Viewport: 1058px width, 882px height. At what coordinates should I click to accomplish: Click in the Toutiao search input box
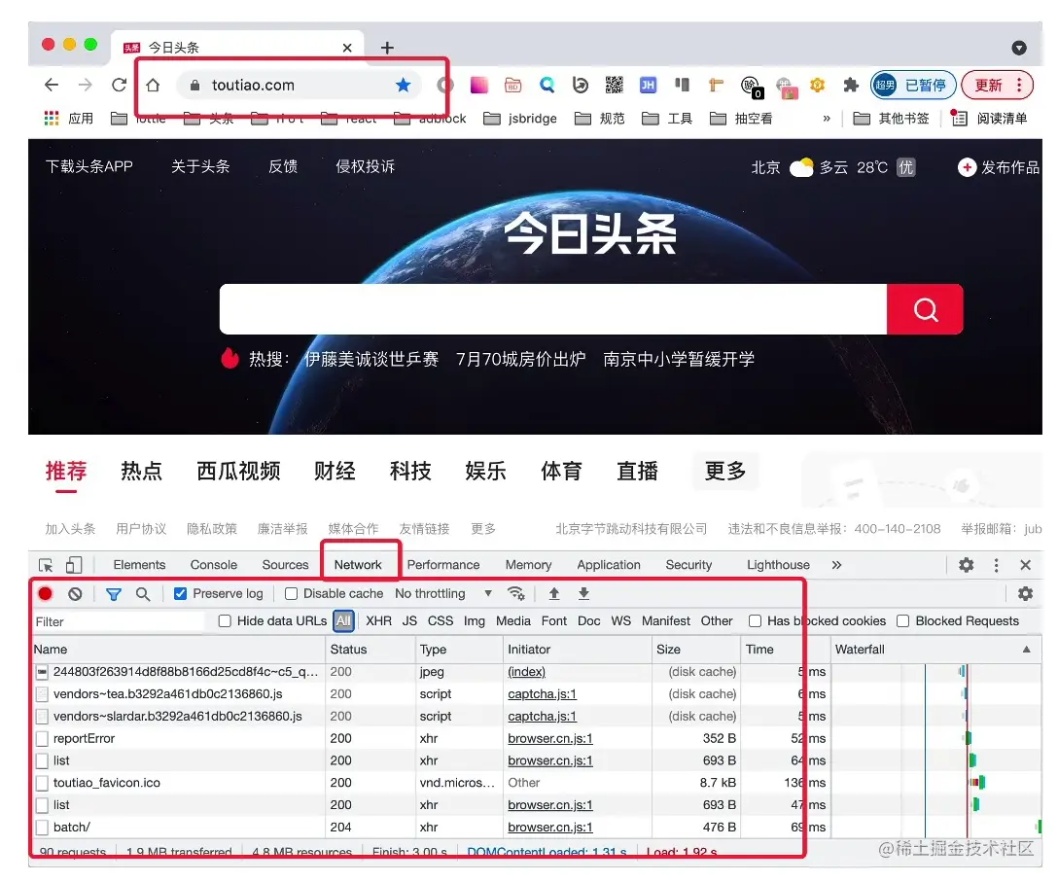pos(552,309)
